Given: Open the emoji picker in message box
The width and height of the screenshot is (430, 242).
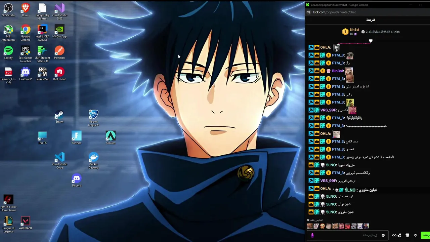Looking at the screenshot, I should (383, 235).
